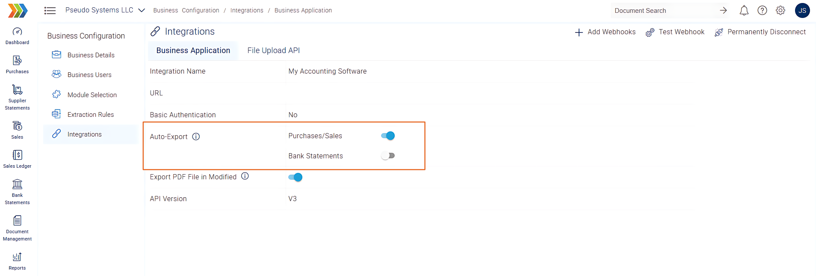Image resolution: width=816 pixels, height=276 pixels.
Task: Toggle Export PDF File in Modified
Action: (296, 177)
